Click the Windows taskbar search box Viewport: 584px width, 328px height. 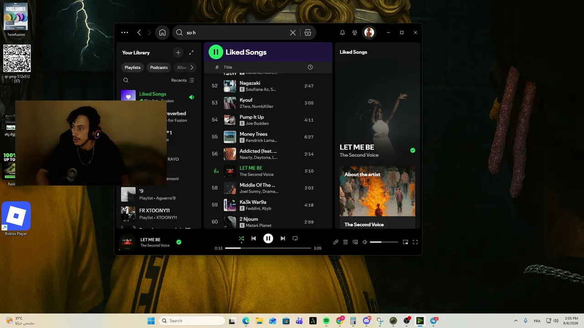coord(192,321)
